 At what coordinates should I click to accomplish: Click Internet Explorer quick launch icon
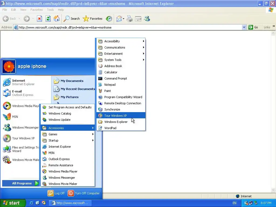coord(31,203)
